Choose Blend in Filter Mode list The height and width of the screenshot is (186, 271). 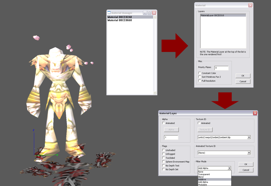click(x=215, y=177)
